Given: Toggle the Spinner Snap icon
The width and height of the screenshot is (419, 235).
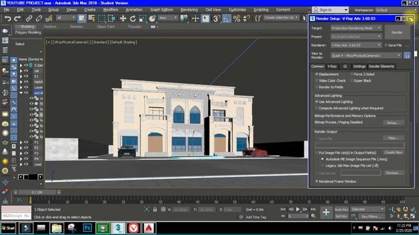Looking at the screenshot, I should [x=246, y=18].
